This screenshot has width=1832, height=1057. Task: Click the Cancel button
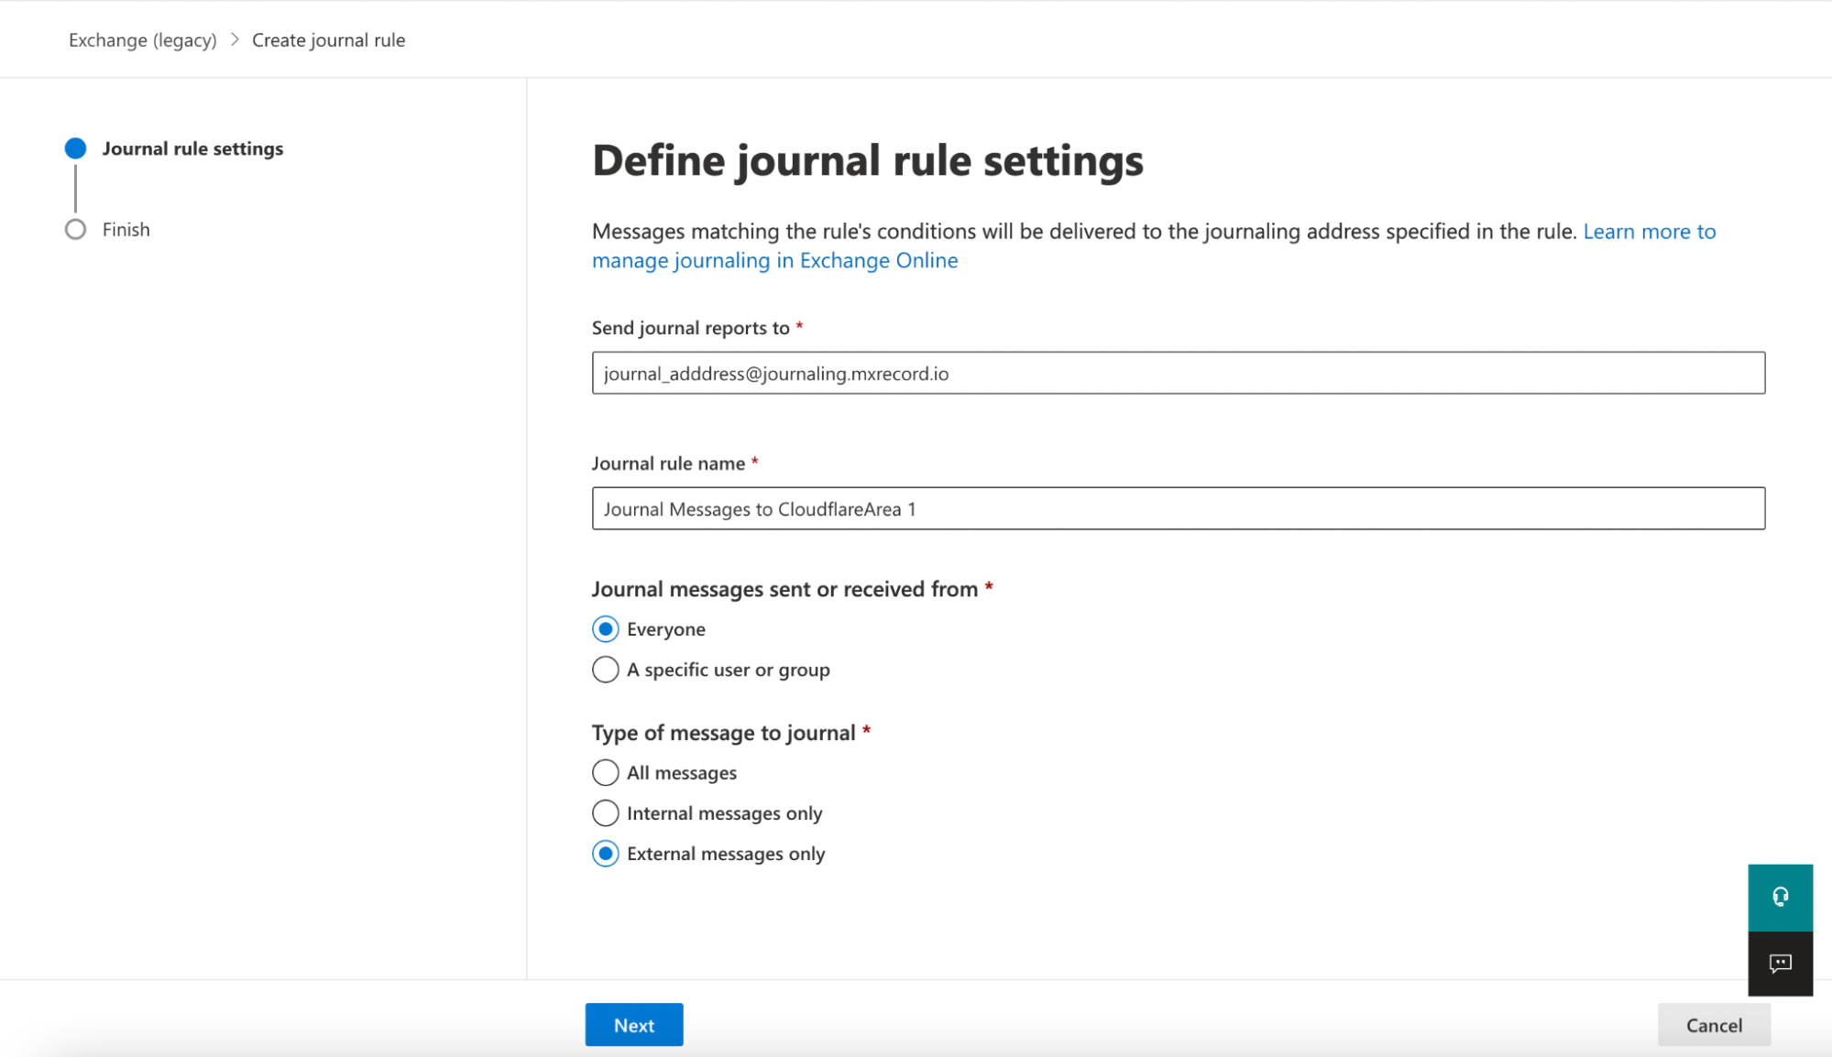(x=1712, y=1024)
